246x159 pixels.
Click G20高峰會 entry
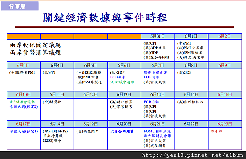point(52,141)
